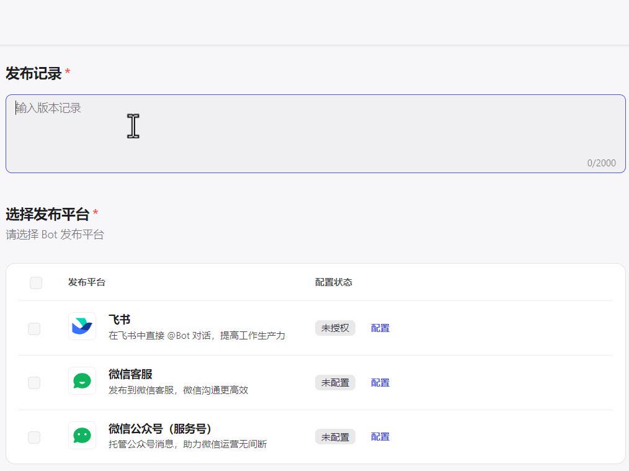Focus the 输入版本记录 text area
Screen dimensions: 629x471
pyautogui.click(x=315, y=133)
